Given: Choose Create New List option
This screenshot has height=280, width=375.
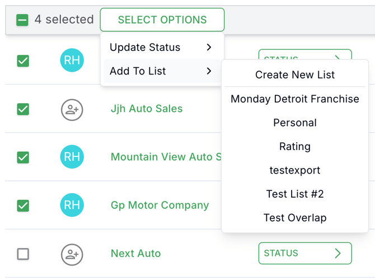Looking at the screenshot, I should coord(295,75).
